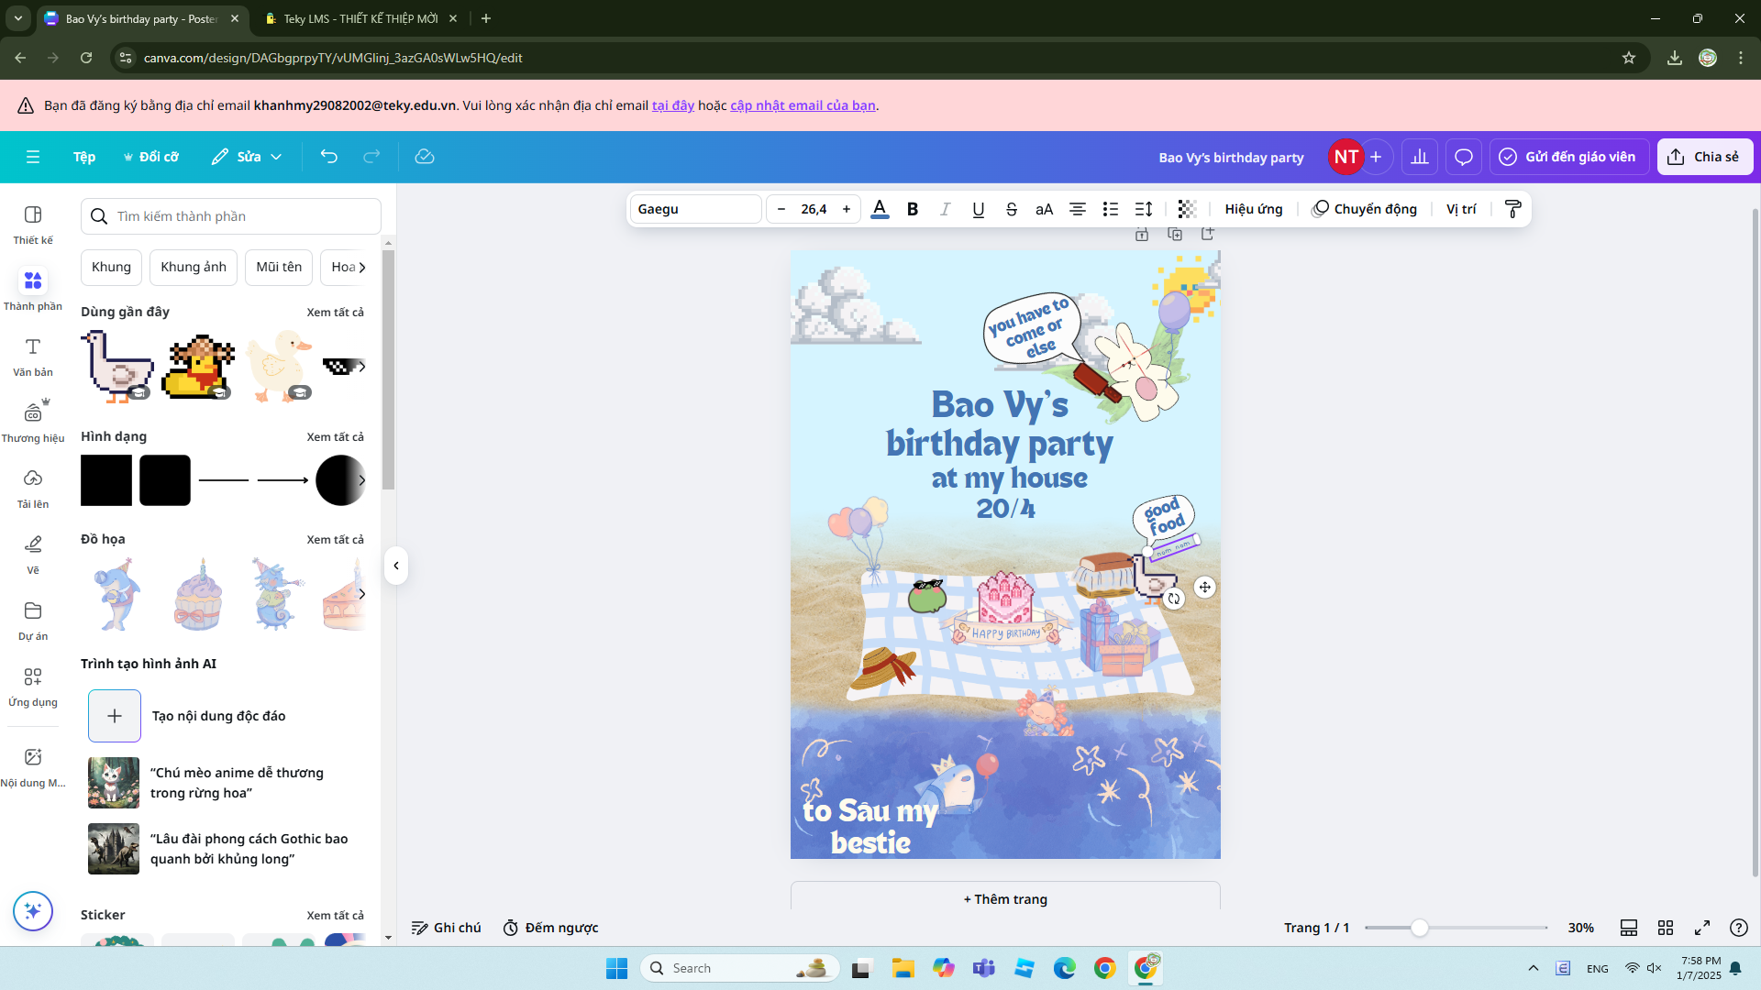Open the Văn bản text panel

pos(33,357)
